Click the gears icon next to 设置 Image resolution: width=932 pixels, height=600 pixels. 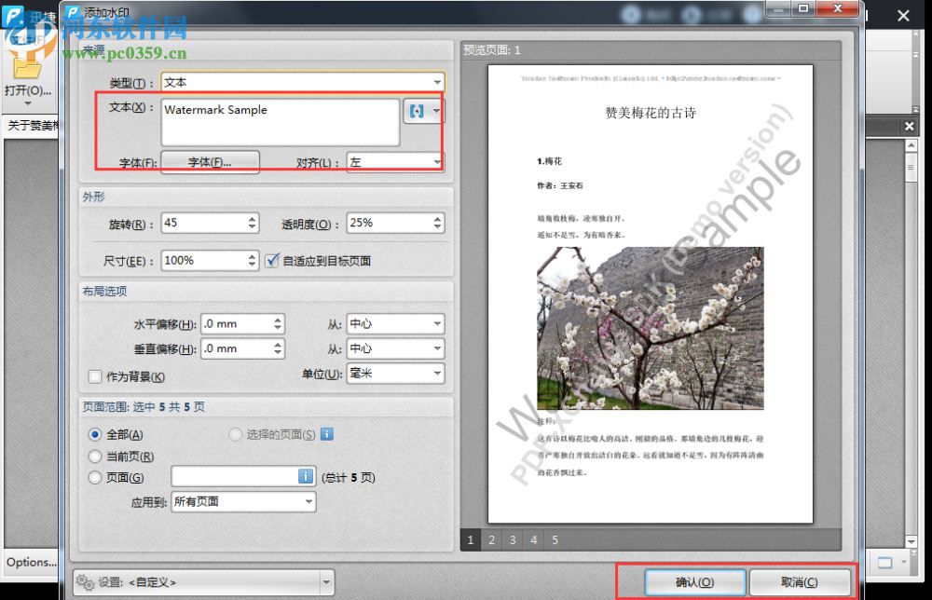point(83,580)
